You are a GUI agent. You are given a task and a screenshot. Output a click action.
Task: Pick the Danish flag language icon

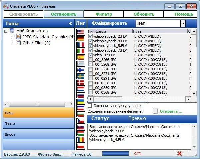point(81,83)
